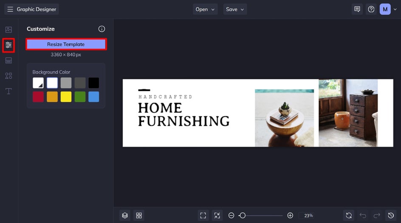This screenshot has width=401, height=223.
Task: Select the white background swatch
Action: pyautogui.click(x=52, y=83)
